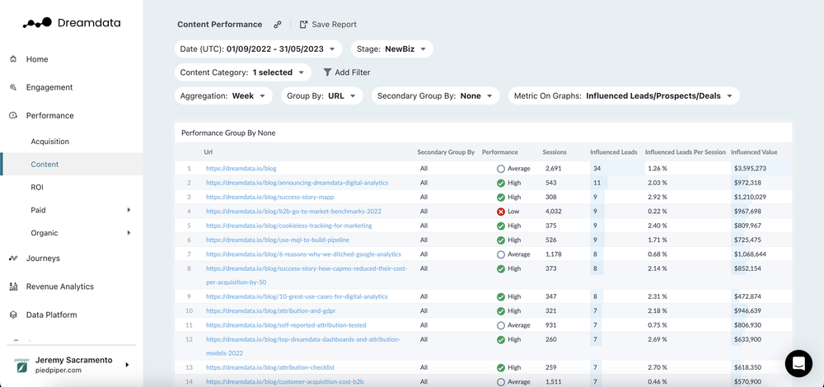
Task: Expand the Paid submenu arrow
Action: 129,210
